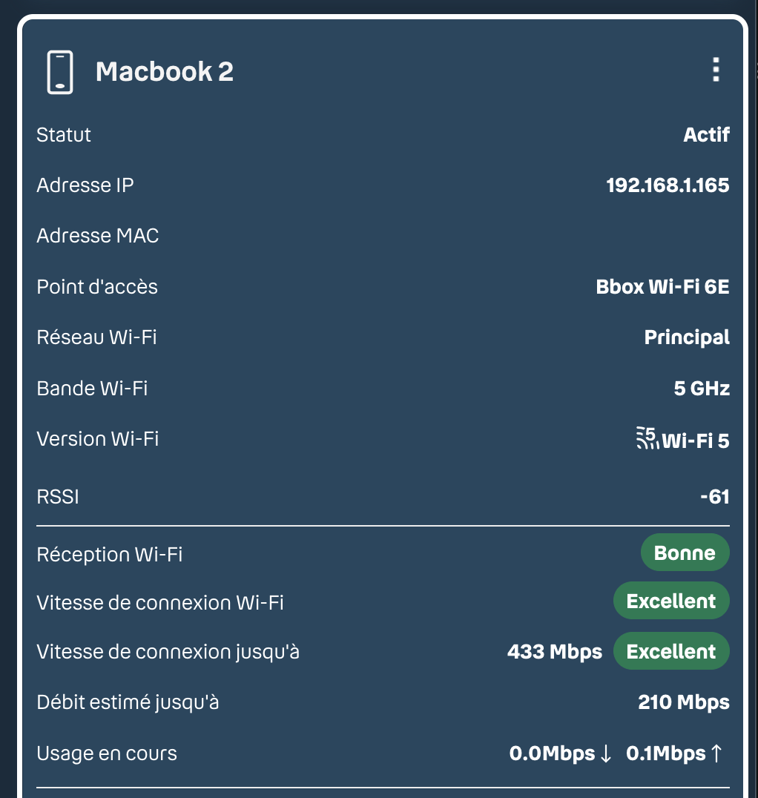Click Excellent badge beside Vitesse de connexion Wi-Fi
758x798 pixels.
tap(671, 601)
